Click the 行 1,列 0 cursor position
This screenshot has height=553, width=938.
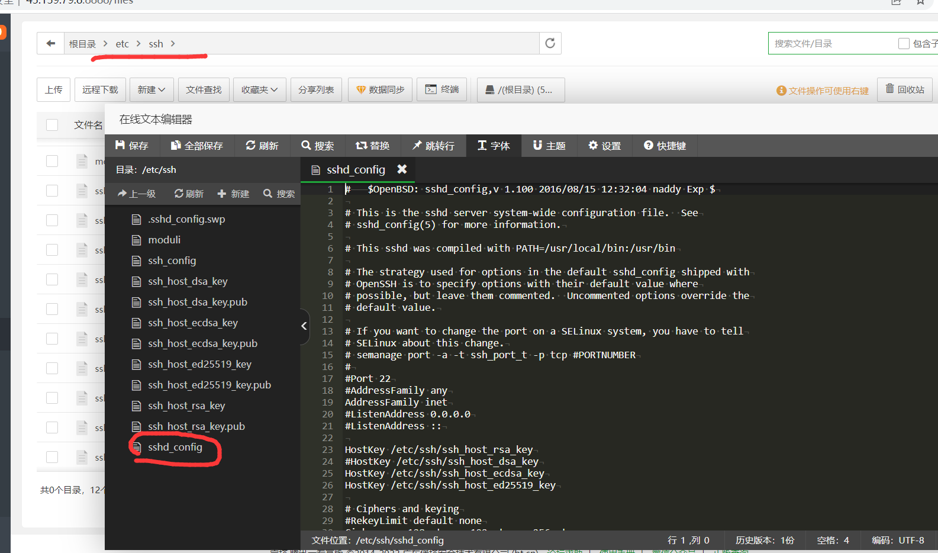click(688, 540)
